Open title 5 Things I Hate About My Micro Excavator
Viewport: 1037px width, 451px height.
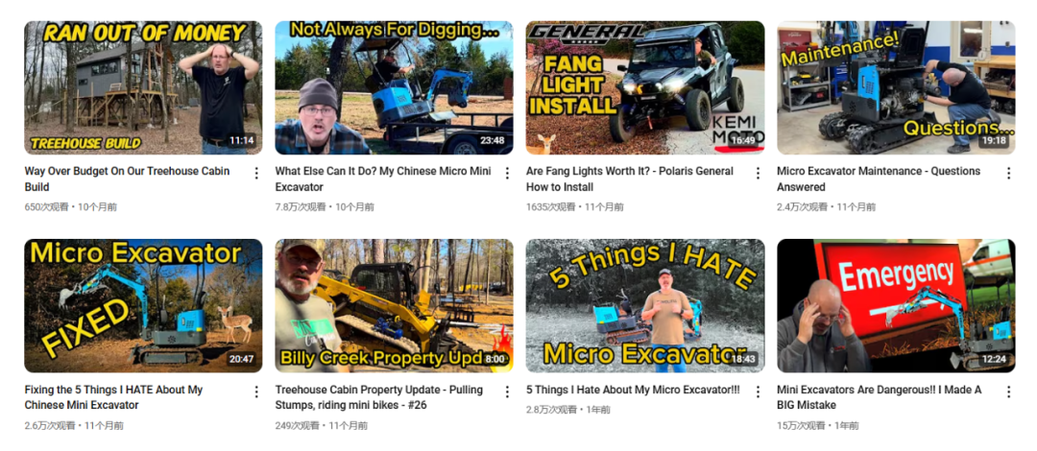[x=633, y=390]
